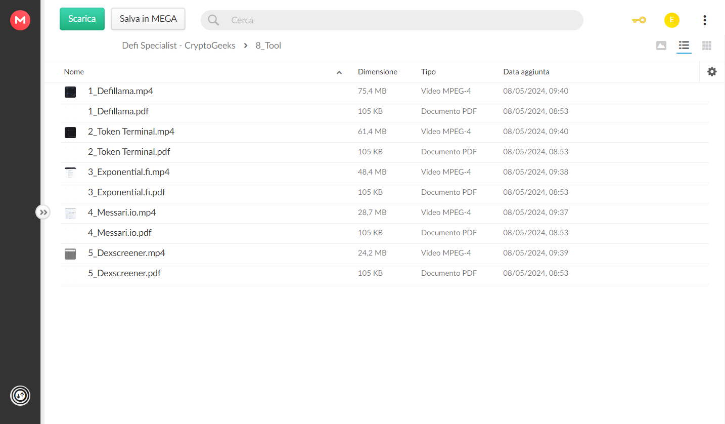This screenshot has width=725, height=424.
Task: Open column settings gear icon
Action: tap(712, 72)
